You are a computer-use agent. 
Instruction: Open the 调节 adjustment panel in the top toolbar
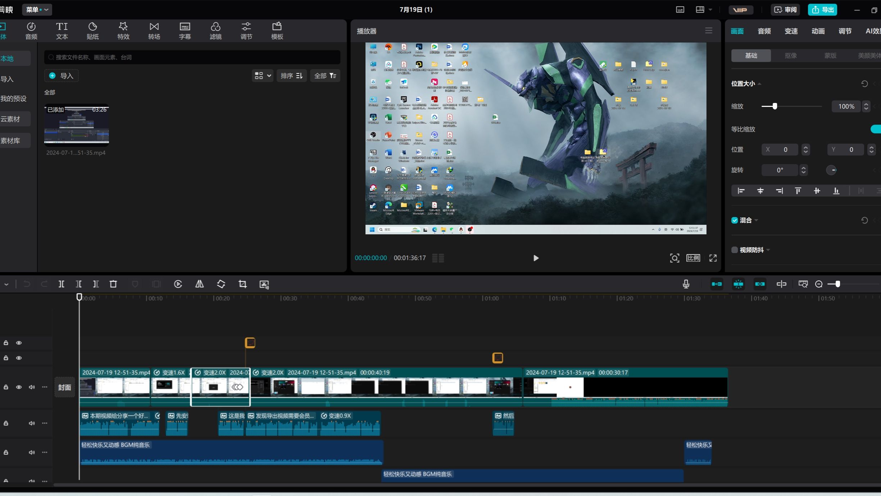click(x=246, y=31)
